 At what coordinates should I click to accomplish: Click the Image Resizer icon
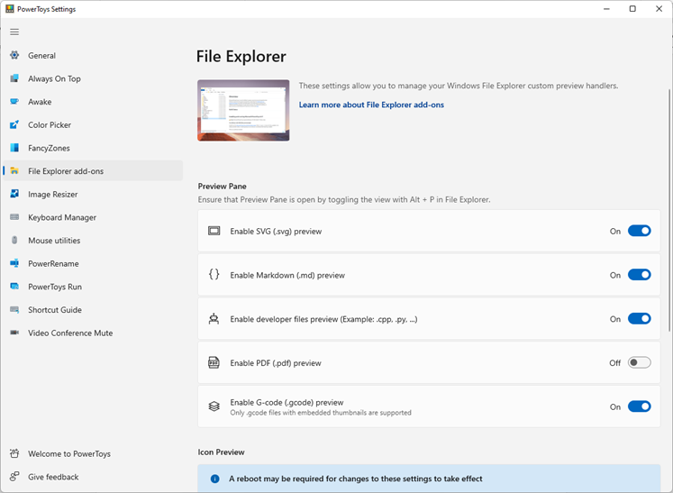[14, 195]
